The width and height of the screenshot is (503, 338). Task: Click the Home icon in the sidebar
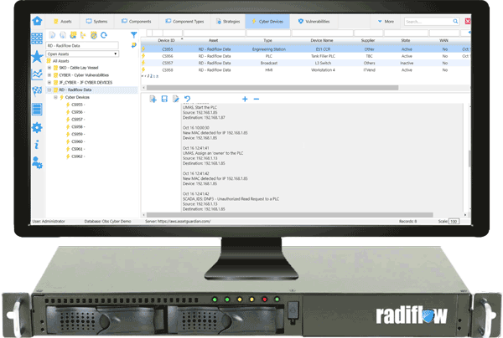point(37,20)
